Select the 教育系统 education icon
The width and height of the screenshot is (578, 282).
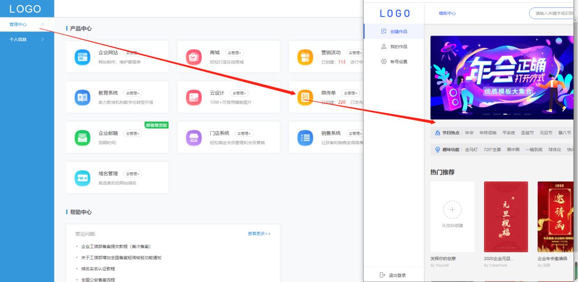pos(82,96)
